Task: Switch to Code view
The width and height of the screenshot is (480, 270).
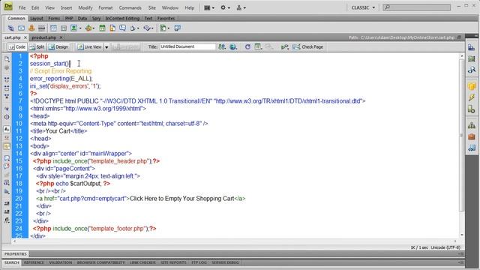Action: point(17,46)
